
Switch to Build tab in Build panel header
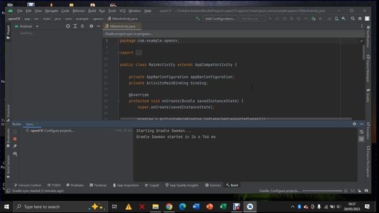tap(17, 124)
